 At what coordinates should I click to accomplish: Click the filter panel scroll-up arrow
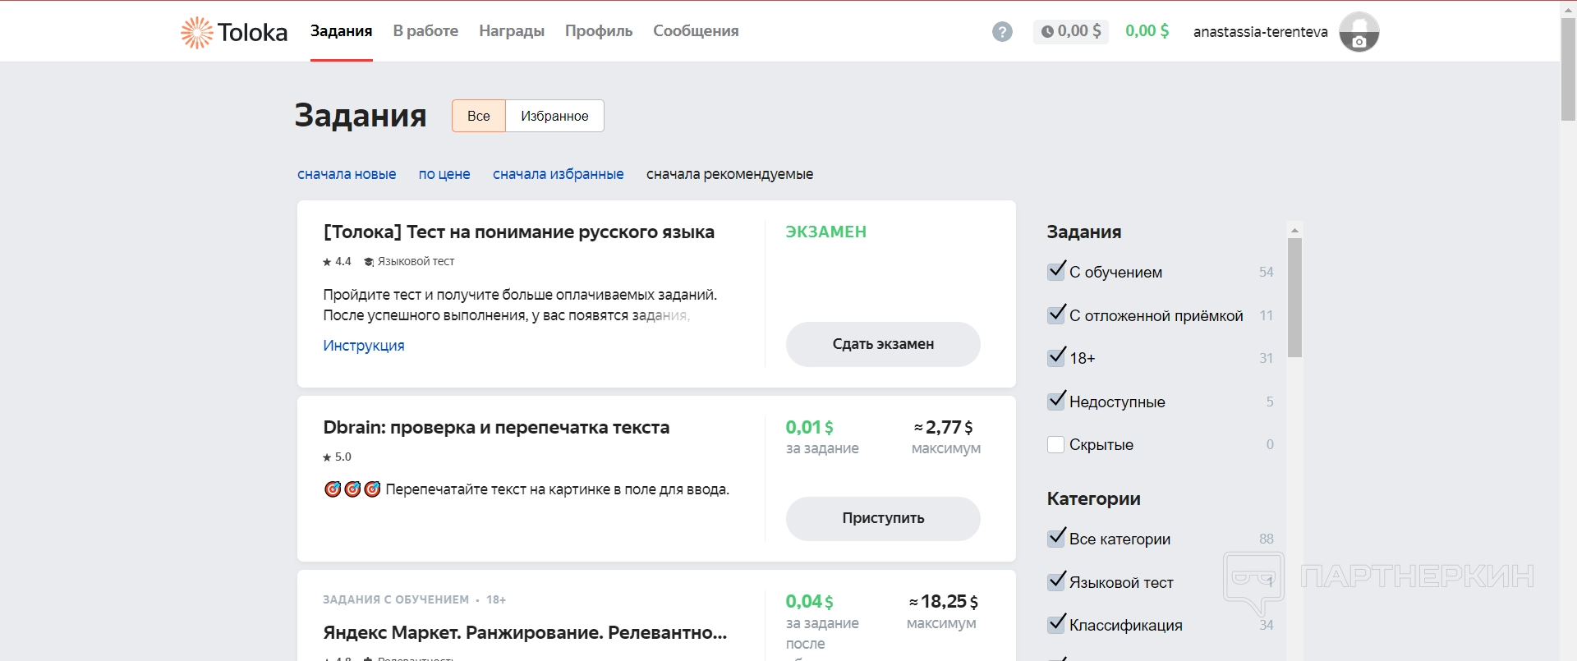click(1294, 231)
